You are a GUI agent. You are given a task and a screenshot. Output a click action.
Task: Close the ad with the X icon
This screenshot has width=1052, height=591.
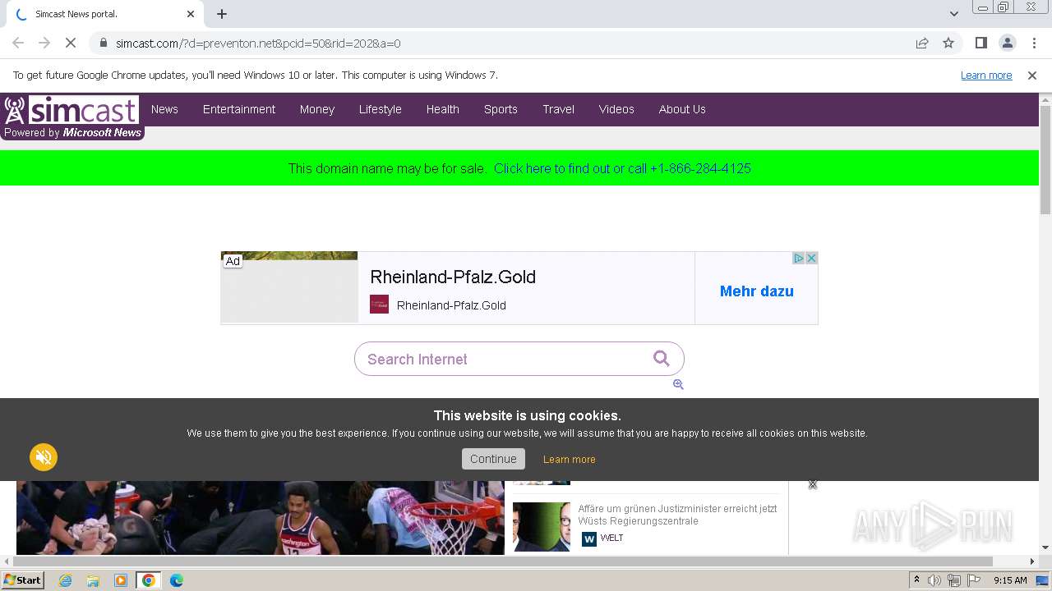[x=811, y=259]
